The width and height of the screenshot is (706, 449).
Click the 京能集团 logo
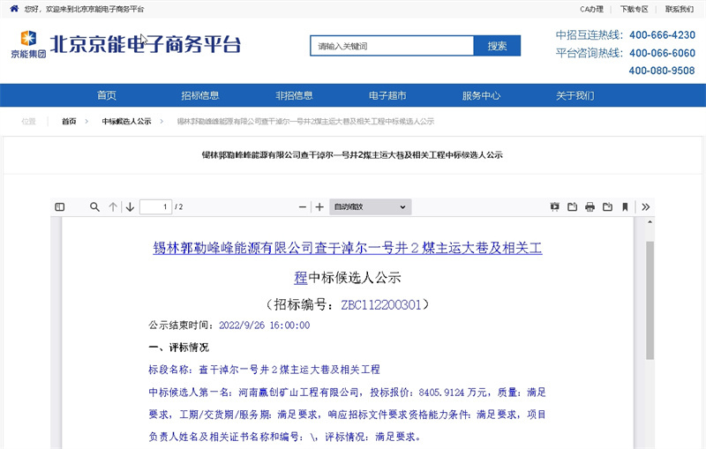(28, 44)
